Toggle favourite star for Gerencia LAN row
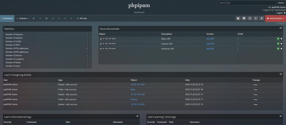Image resolution: width=286 pixels, height=125 pixels. (281, 48)
